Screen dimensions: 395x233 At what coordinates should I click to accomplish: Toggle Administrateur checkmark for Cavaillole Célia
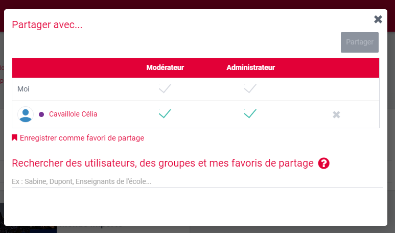[x=250, y=114]
